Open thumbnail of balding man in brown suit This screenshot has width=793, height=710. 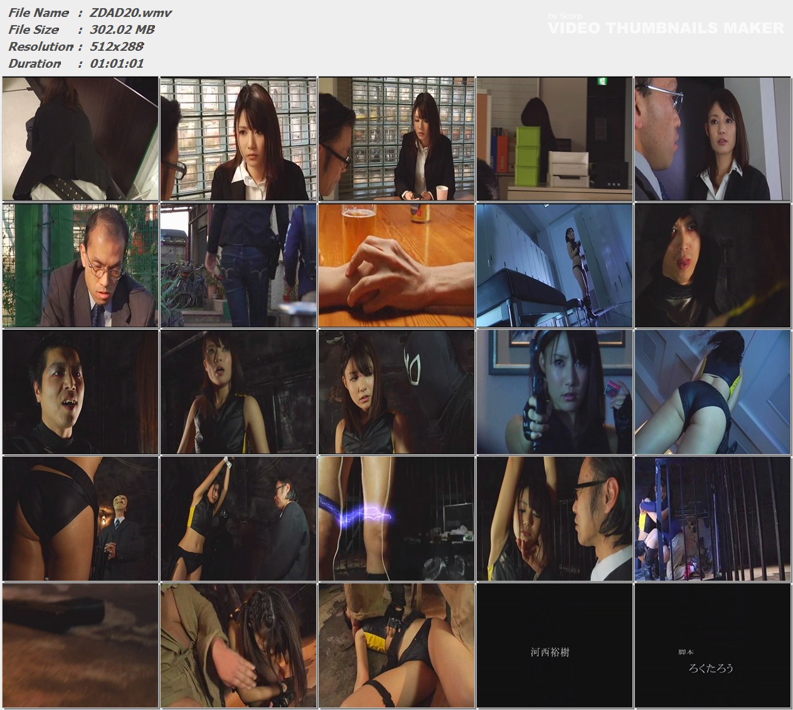pyautogui.click(x=80, y=265)
